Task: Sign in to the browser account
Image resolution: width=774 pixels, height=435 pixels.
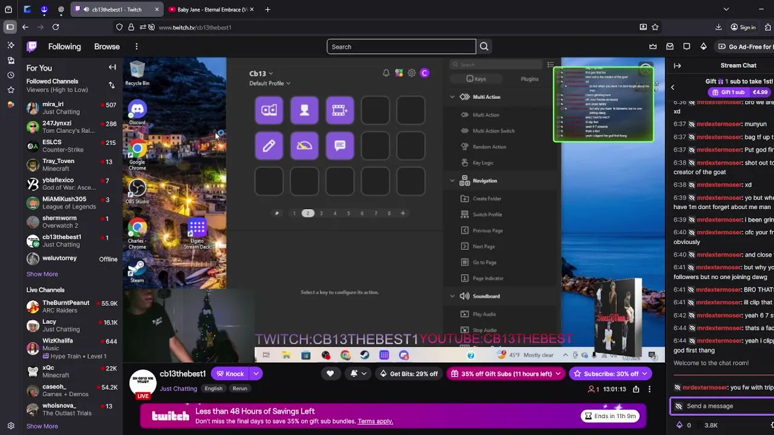Action: pos(743,27)
